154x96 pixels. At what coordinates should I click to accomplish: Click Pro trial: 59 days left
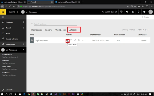click(x=109, y=12)
